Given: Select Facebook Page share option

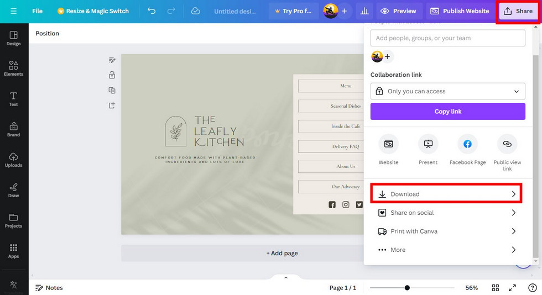Looking at the screenshot, I should 467,150.
